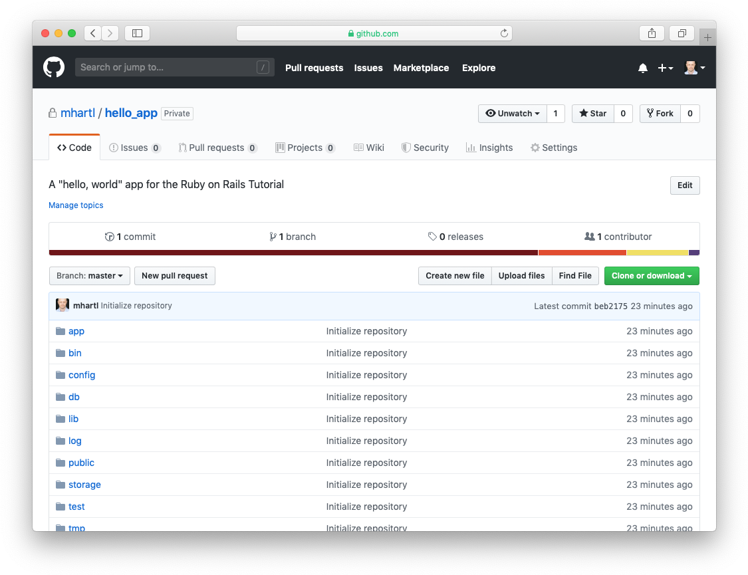This screenshot has height=575, width=748.
Task: View the 1 branch list
Action: (x=293, y=237)
